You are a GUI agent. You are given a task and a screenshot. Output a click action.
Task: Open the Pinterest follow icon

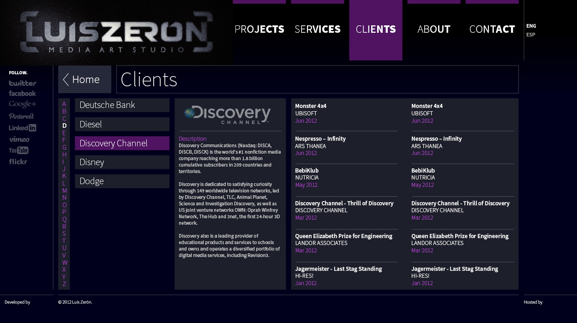pos(21,116)
